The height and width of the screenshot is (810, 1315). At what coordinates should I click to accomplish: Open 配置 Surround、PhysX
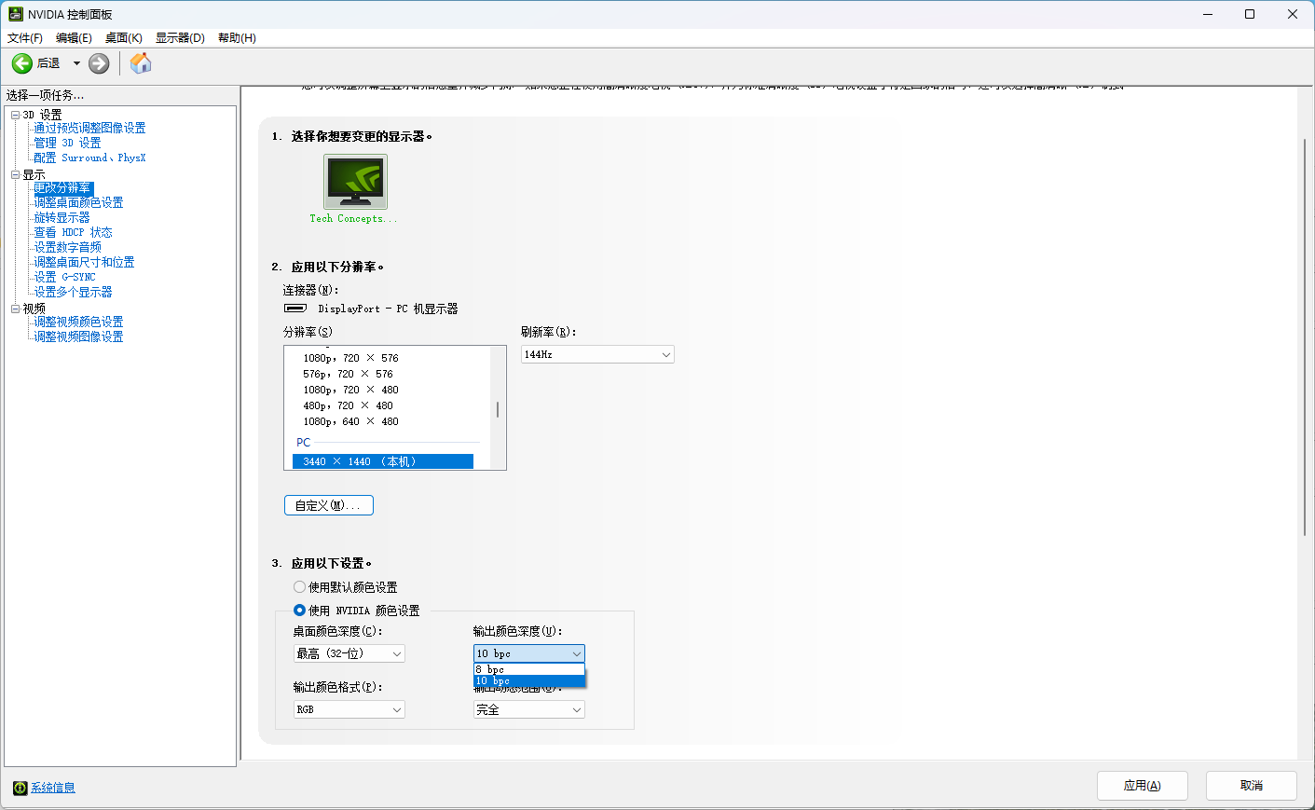point(89,158)
